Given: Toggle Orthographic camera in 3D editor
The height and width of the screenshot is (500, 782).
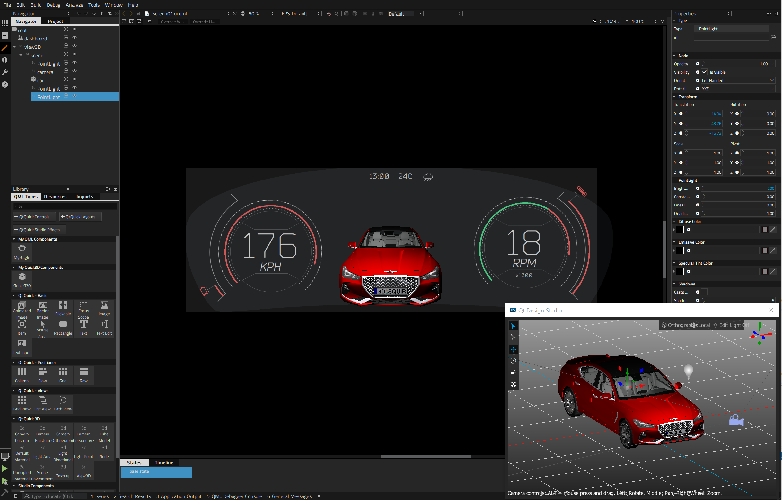Looking at the screenshot, I should tap(677, 325).
